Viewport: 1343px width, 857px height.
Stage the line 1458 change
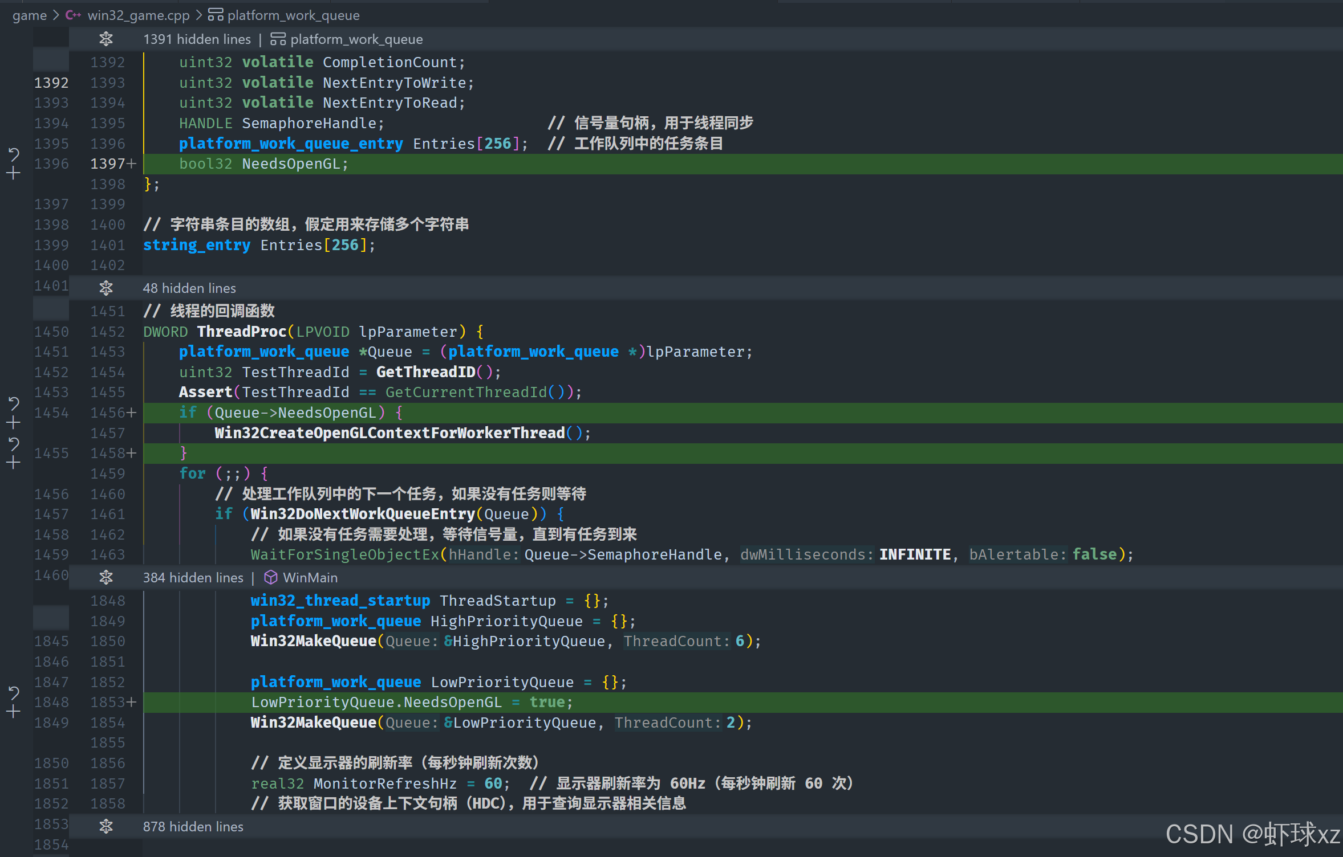coord(14,463)
